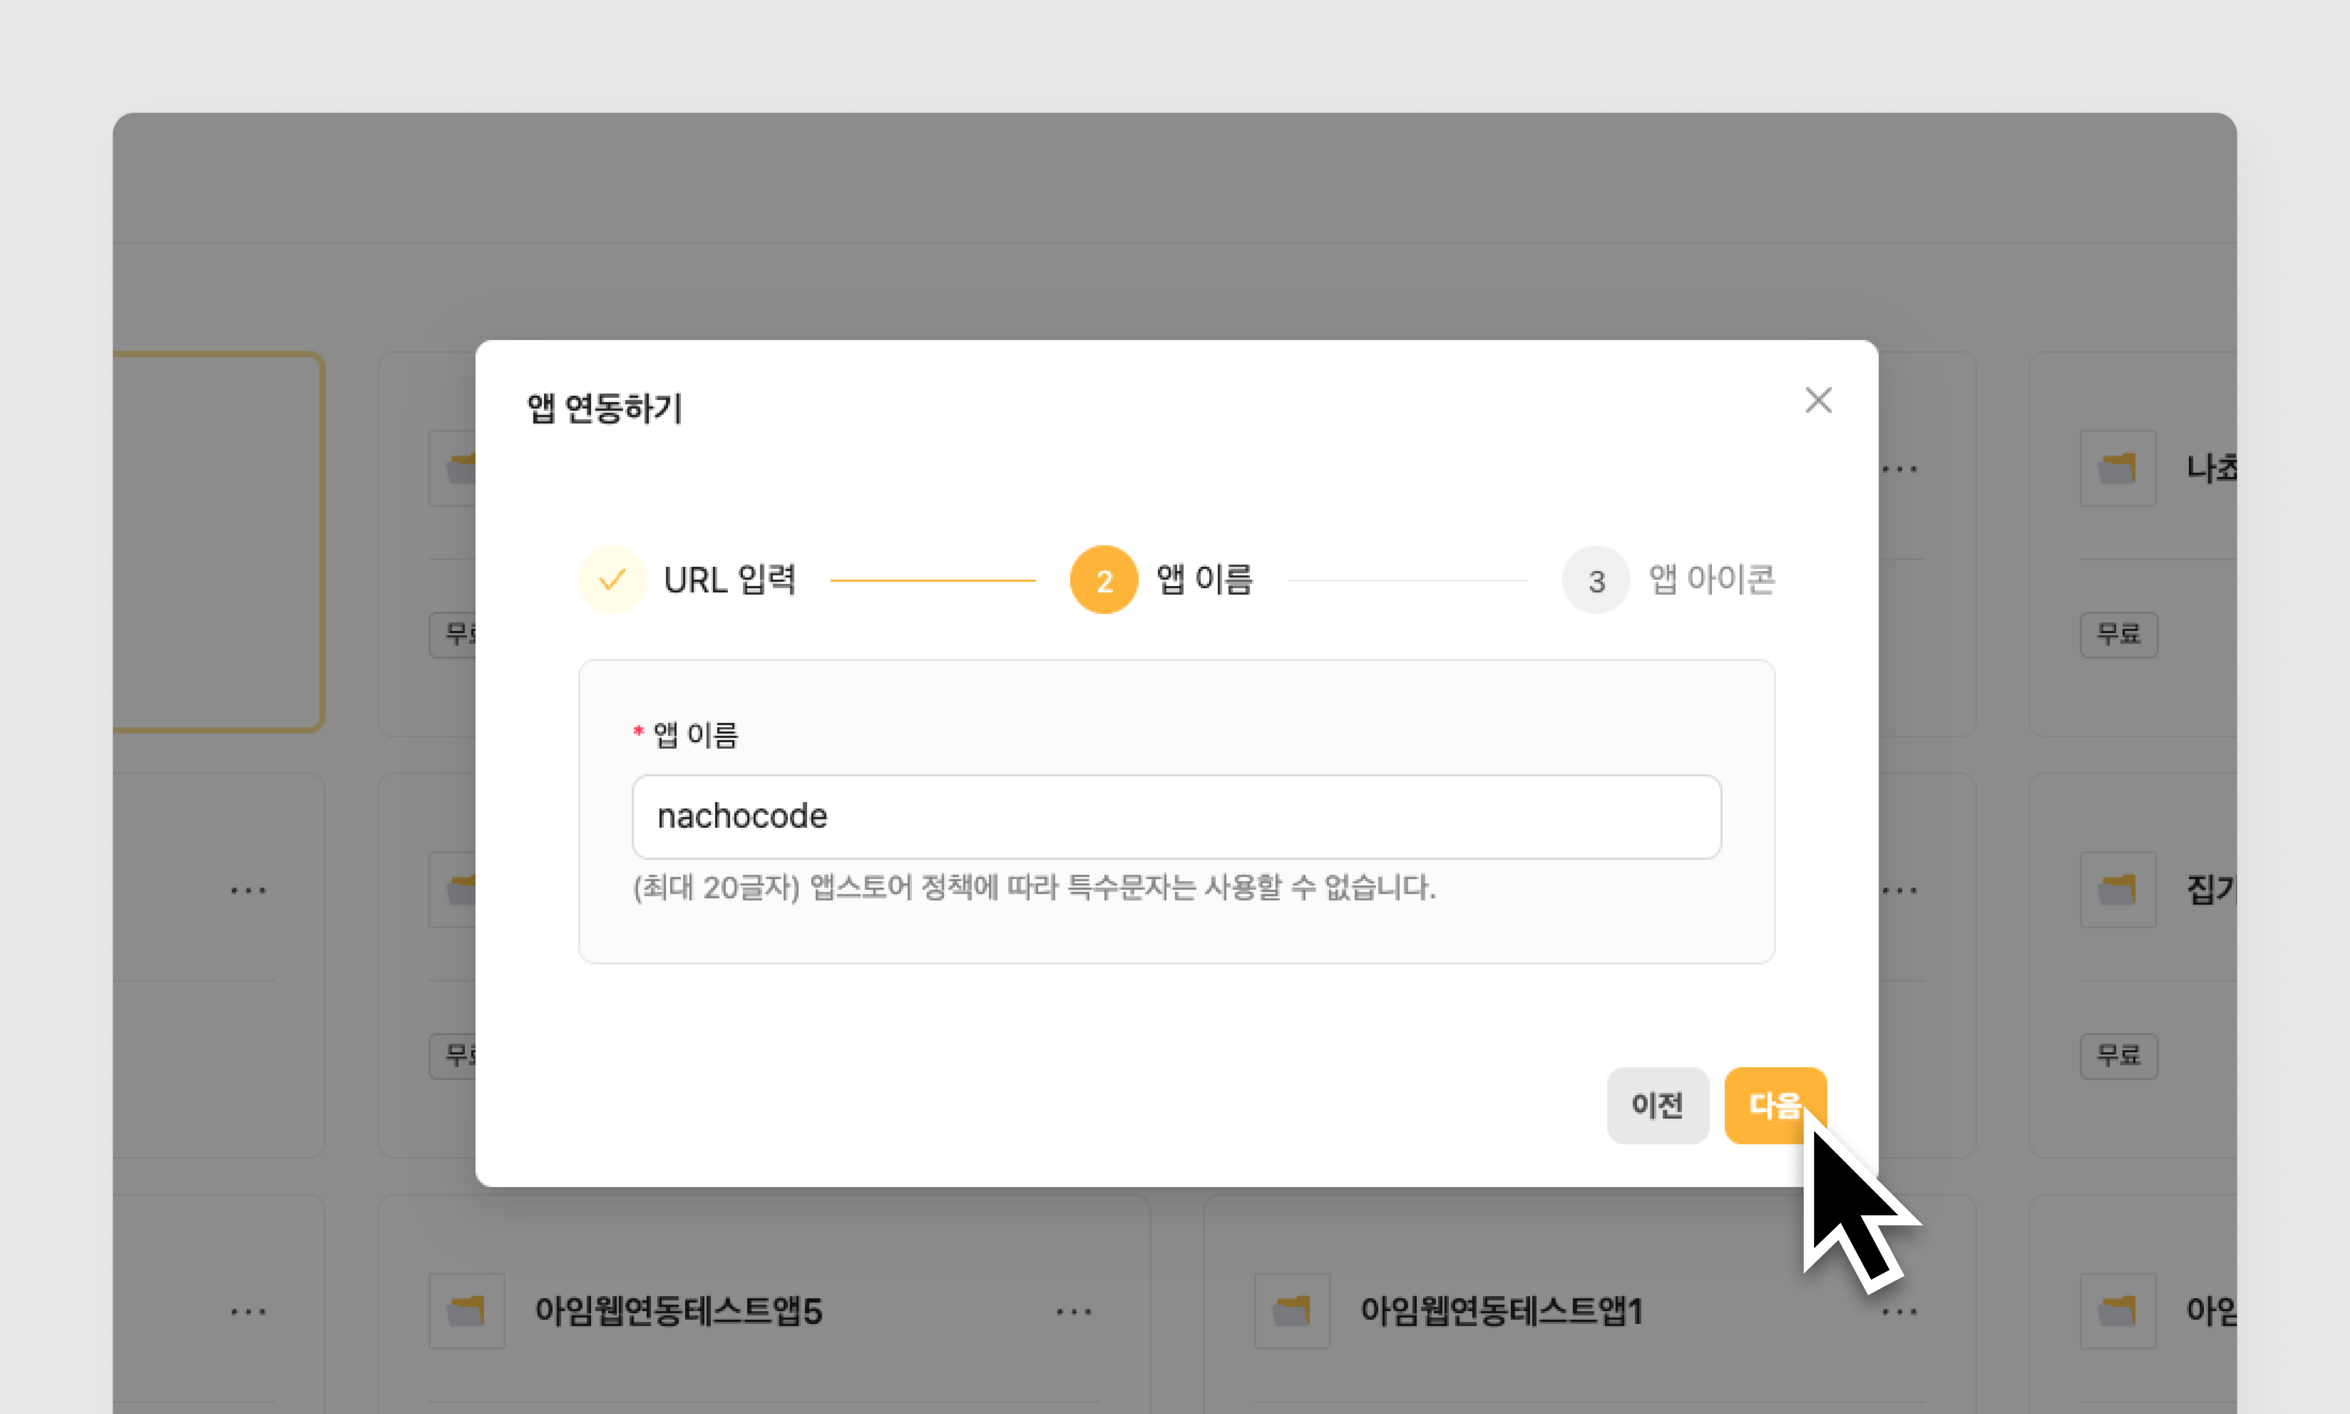Click folder icon of 아임웹연동테스트앱1
This screenshot has height=1414, width=2350.
pyautogui.click(x=1291, y=1311)
